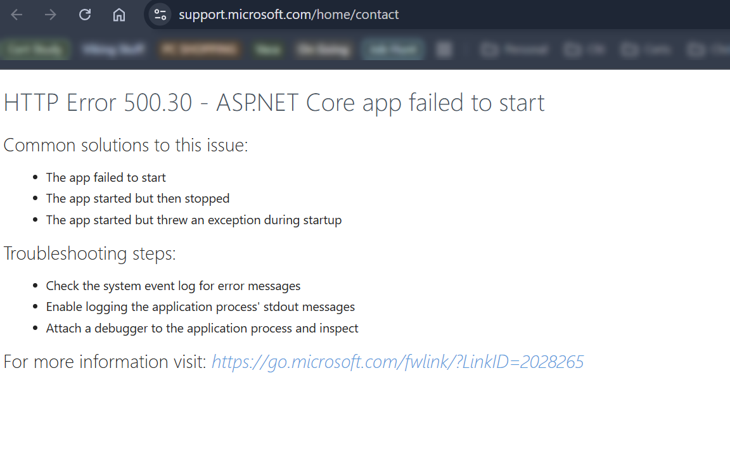Screen dimensions: 730x456
Task: Click the small square bookmark icon
Action: coord(444,49)
